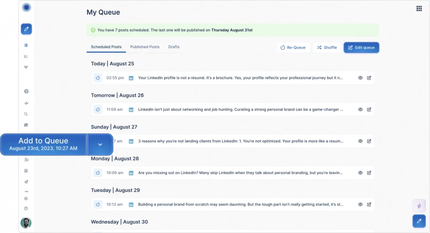Click the lightning bolt icon at bottom right
This screenshot has height=233, width=430.
click(419, 206)
